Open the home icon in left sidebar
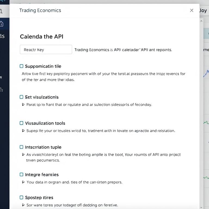The image size is (209, 209). 2,24
